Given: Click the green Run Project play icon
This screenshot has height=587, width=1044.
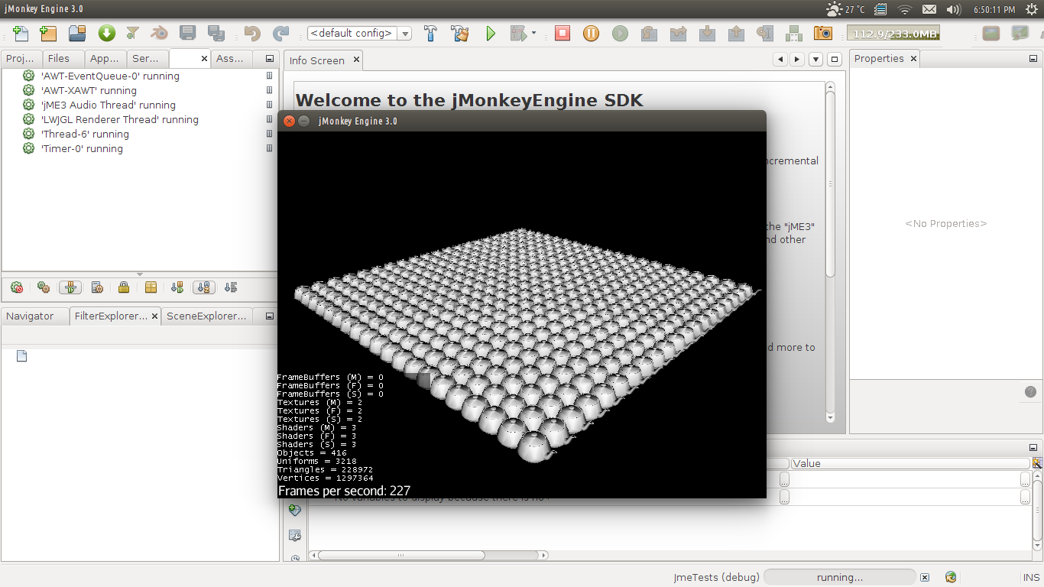Looking at the screenshot, I should (491, 33).
